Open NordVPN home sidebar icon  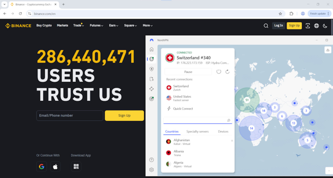pos(152,49)
